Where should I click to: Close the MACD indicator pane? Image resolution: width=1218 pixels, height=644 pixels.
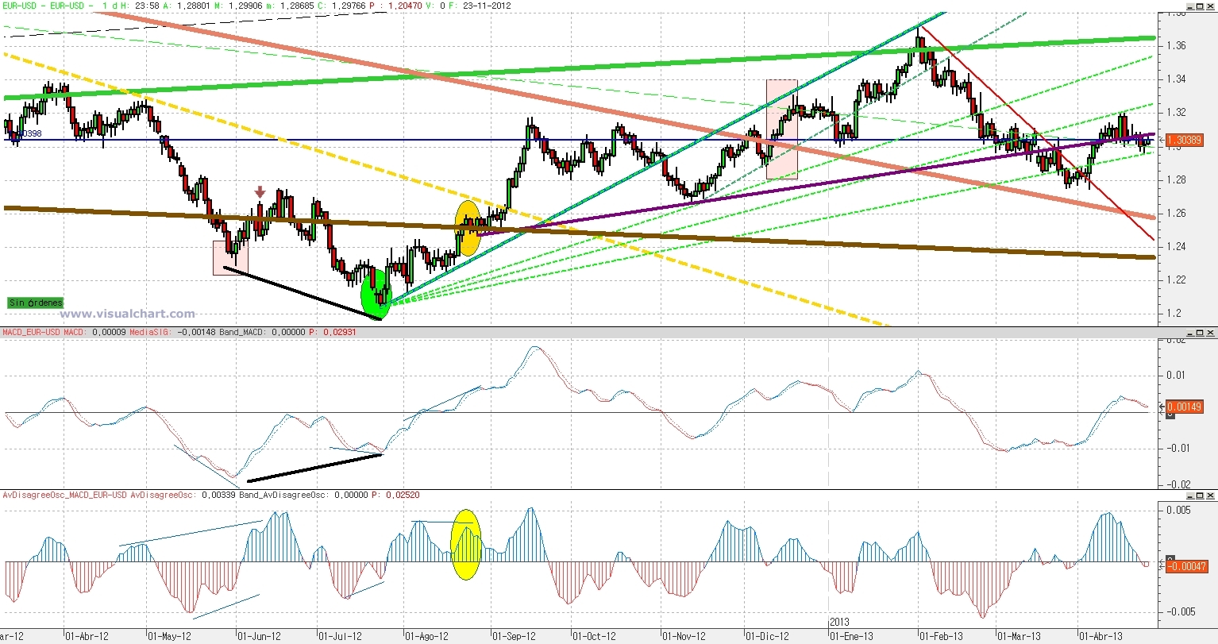(x=1210, y=333)
